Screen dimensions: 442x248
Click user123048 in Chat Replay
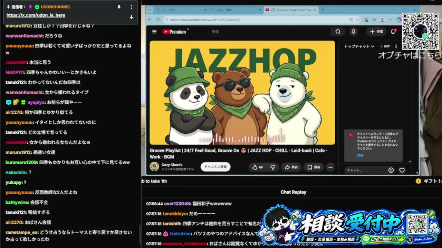[177, 204]
